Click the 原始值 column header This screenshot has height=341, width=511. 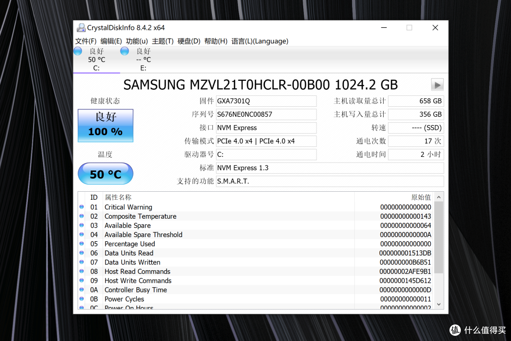[421, 197]
